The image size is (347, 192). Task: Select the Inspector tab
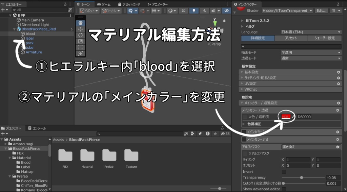tap(245, 4)
